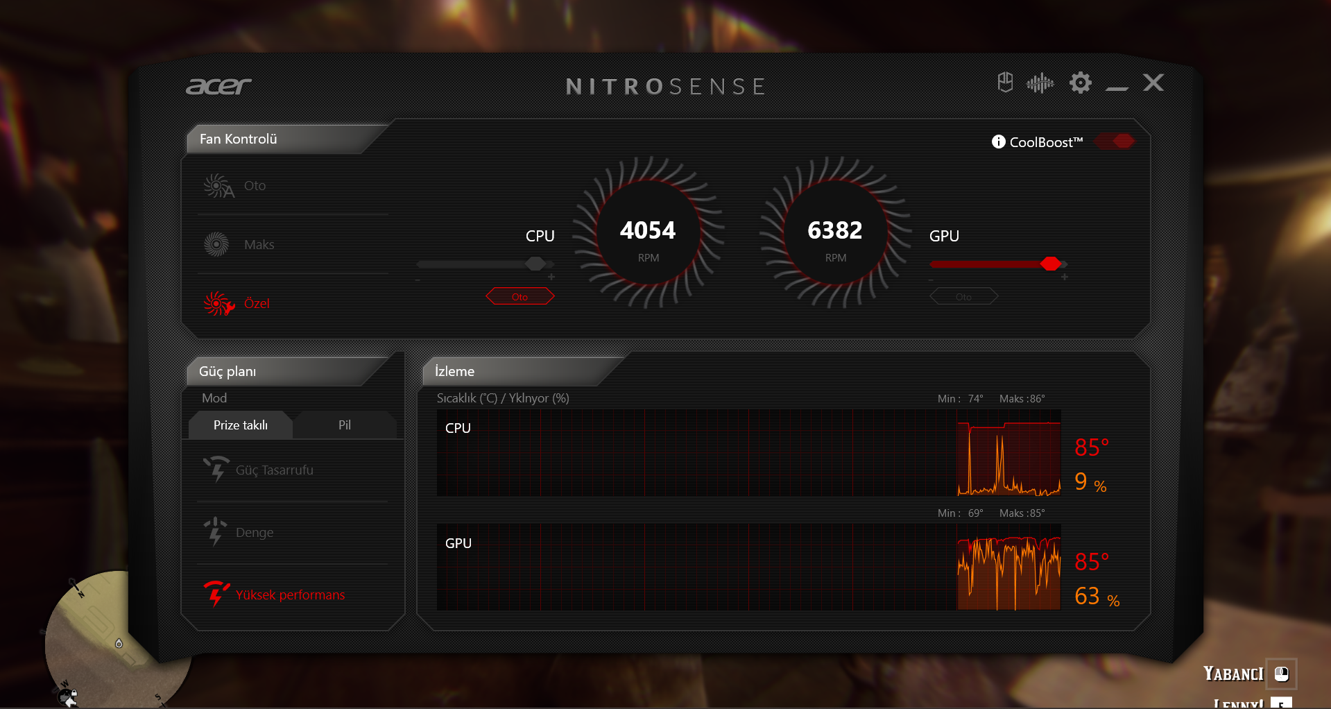Click the Güç Tasarrufu power-saving icon
The image size is (1331, 709).
tap(216, 469)
